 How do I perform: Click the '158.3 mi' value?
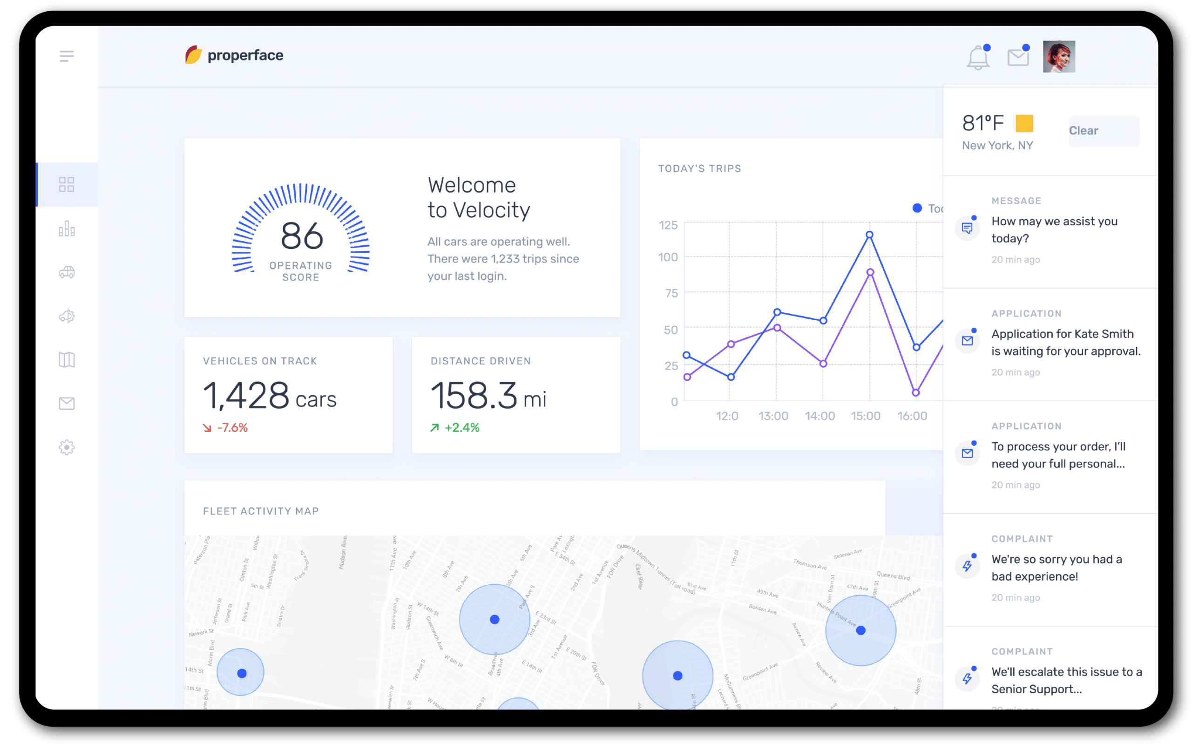coord(488,396)
